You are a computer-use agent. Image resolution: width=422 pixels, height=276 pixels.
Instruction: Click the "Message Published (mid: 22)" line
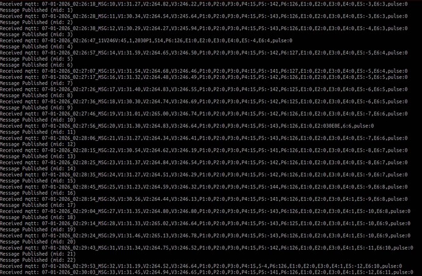point(38,260)
